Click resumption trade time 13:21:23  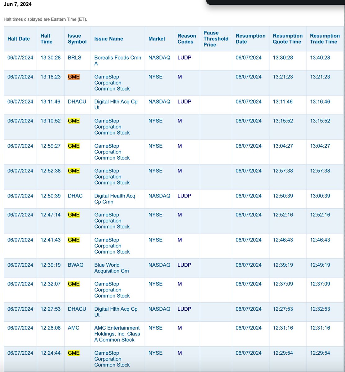(320, 77)
